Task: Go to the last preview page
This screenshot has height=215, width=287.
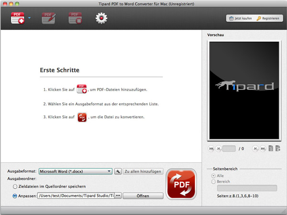Action: point(263,148)
